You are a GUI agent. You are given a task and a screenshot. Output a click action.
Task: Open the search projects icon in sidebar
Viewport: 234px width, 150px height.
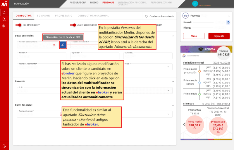(4, 19)
